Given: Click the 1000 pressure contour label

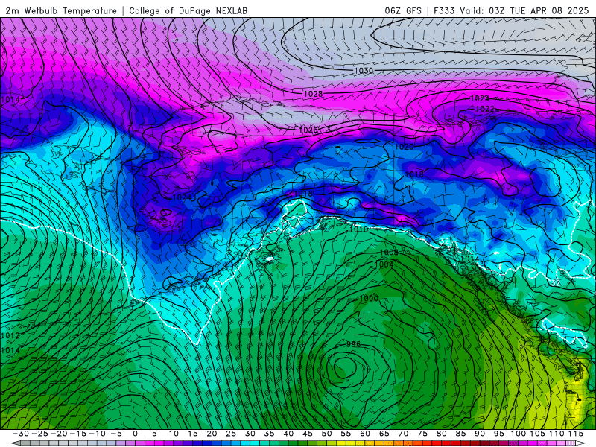Looking at the screenshot, I should (x=369, y=299).
